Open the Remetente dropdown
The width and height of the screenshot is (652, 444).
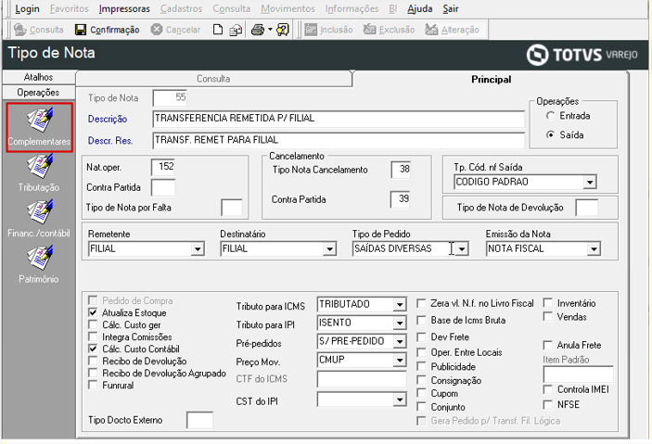point(198,249)
